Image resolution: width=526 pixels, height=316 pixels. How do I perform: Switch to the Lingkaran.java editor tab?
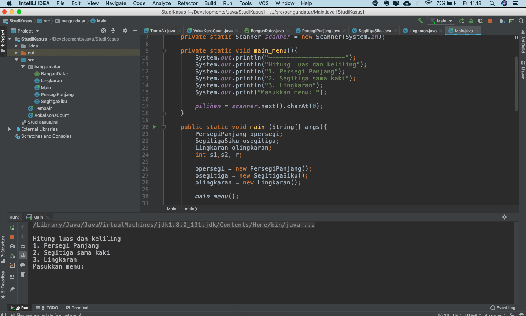click(x=422, y=31)
